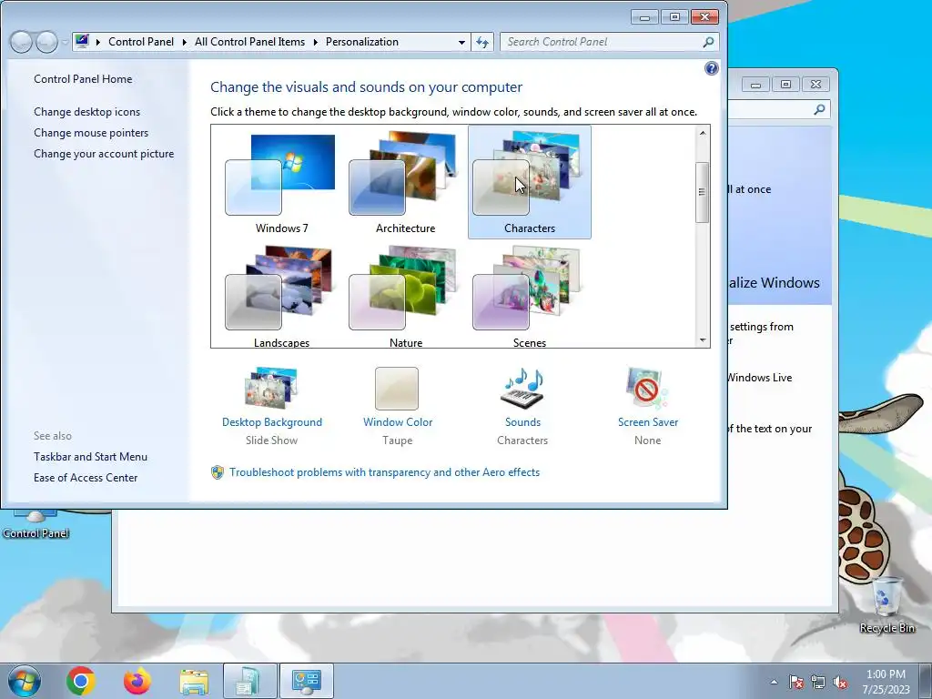Viewport: 932px width, 699px height.
Task: Expand arrow before Control Panel breadcrumb
Action: point(98,42)
